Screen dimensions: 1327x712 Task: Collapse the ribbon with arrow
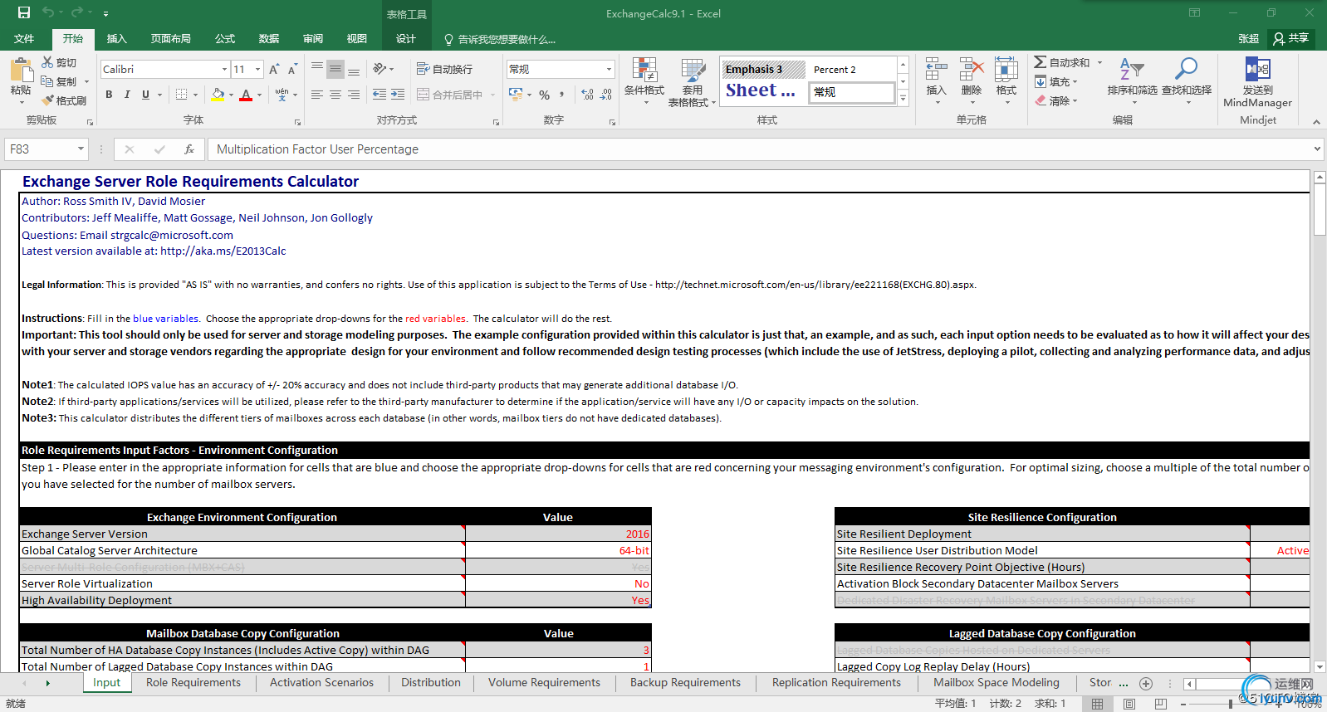pyautogui.click(x=1316, y=121)
